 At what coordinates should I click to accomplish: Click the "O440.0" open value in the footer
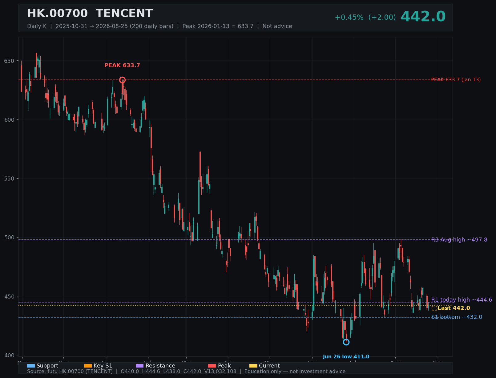[130, 372]
